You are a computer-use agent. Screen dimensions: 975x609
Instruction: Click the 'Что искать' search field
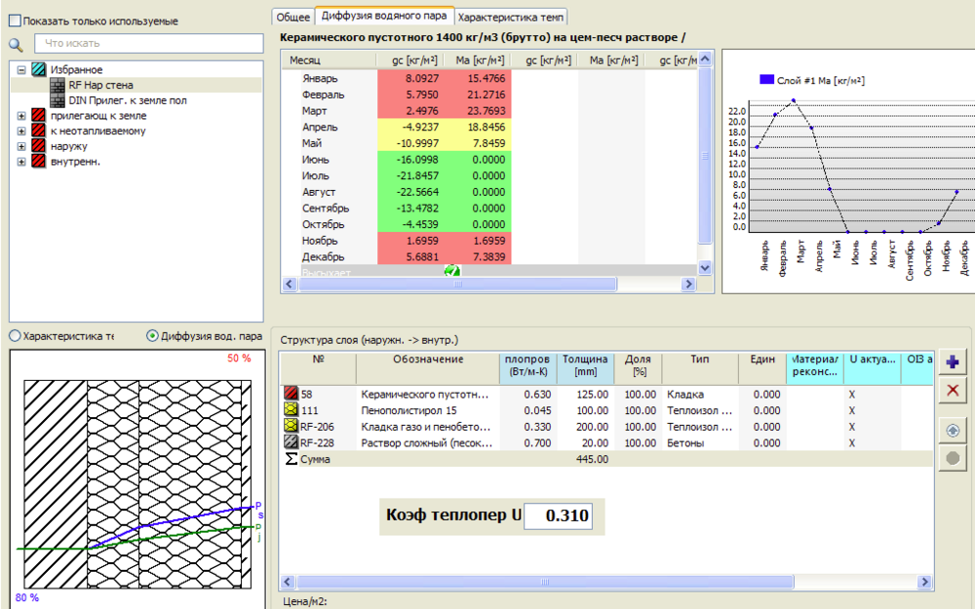pyautogui.click(x=148, y=44)
